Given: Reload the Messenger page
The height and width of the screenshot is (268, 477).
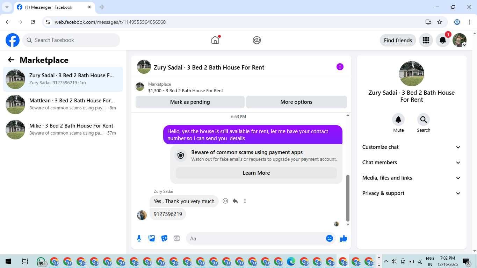Looking at the screenshot, I should point(33,22).
